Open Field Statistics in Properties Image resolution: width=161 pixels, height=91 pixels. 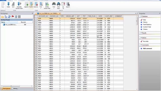pos(147,25)
